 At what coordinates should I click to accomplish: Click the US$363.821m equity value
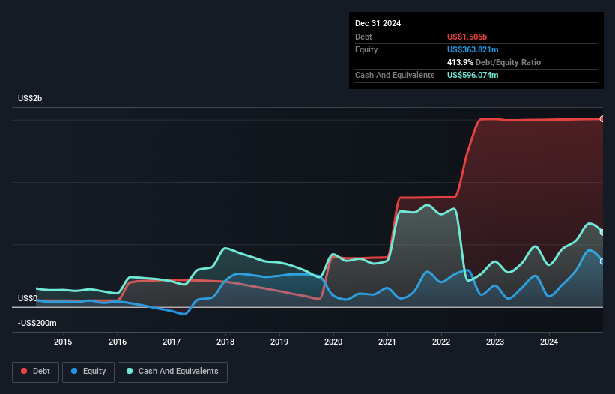pyautogui.click(x=473, y=49)
